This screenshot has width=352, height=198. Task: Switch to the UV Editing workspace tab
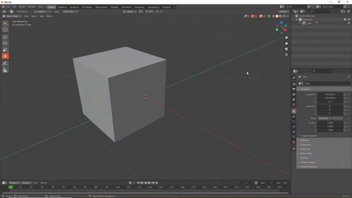pyautogui.click(x=87, y=7)
